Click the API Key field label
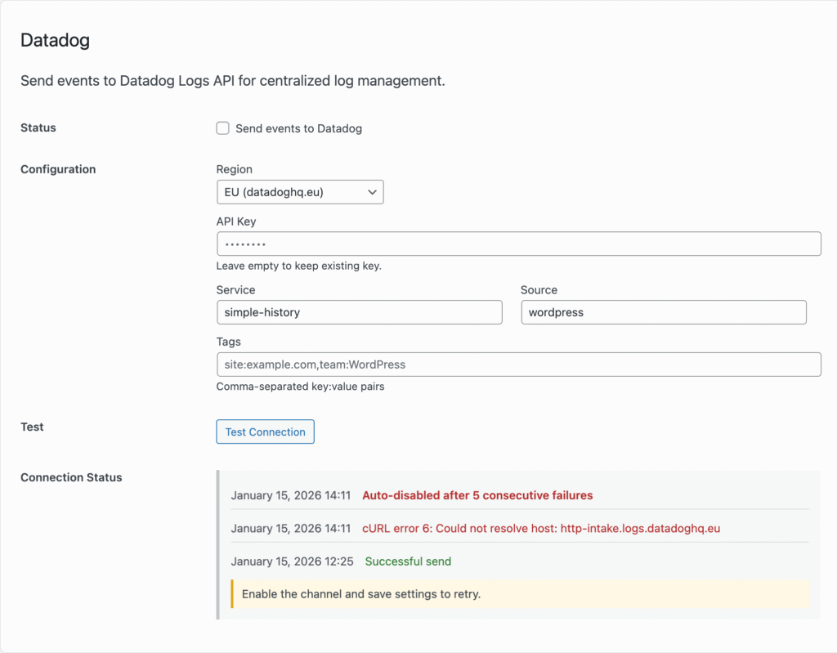 (x=236, y=221)
